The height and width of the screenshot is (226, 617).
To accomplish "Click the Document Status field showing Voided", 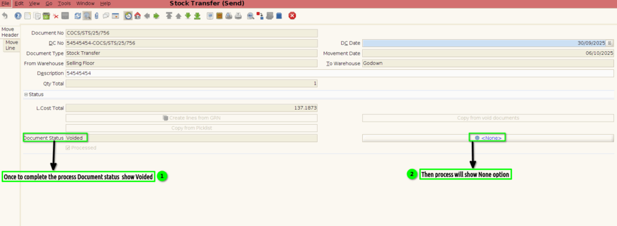I will tap(191, 138).
